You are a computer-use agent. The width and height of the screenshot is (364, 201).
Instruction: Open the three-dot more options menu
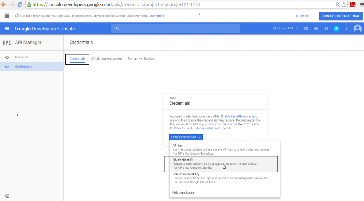coord(346,29)
